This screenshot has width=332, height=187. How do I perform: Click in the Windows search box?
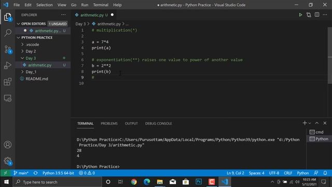click(x=57, y=182)
